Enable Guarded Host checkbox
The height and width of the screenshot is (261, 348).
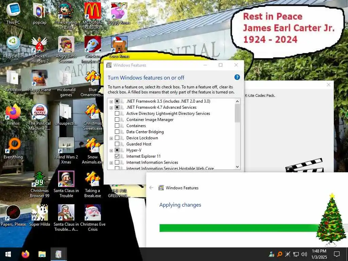[117, 144]
